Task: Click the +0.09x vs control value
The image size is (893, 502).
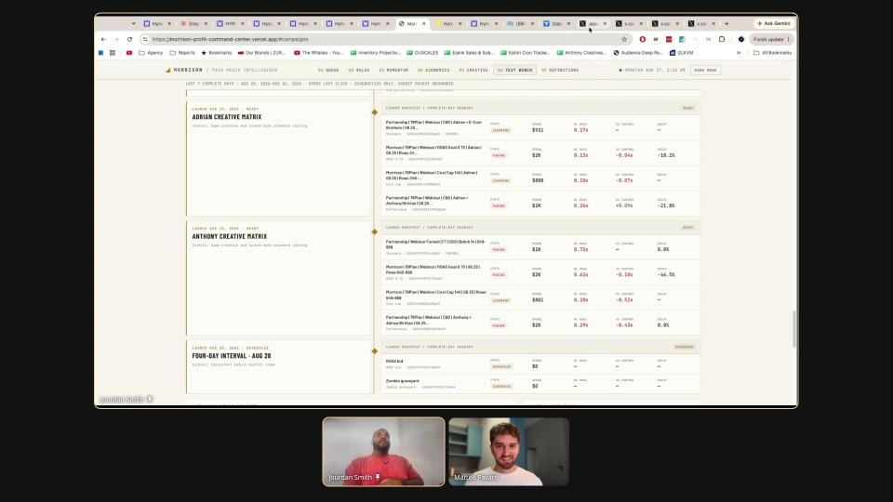Action: (x=624, y=206)
